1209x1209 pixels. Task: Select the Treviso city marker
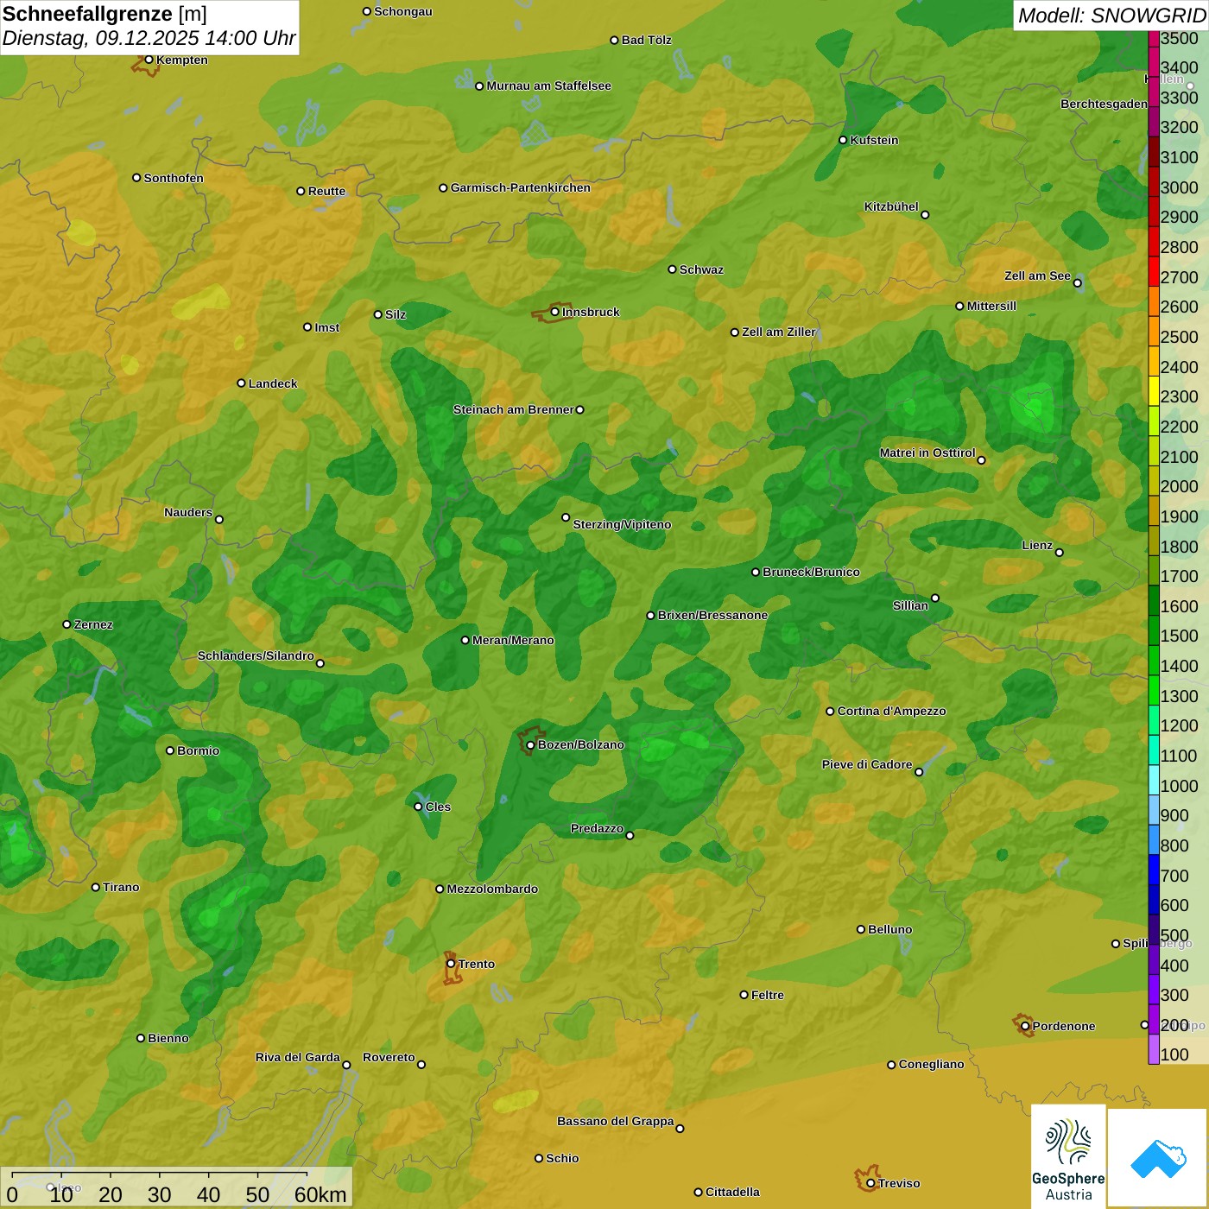870,1183
